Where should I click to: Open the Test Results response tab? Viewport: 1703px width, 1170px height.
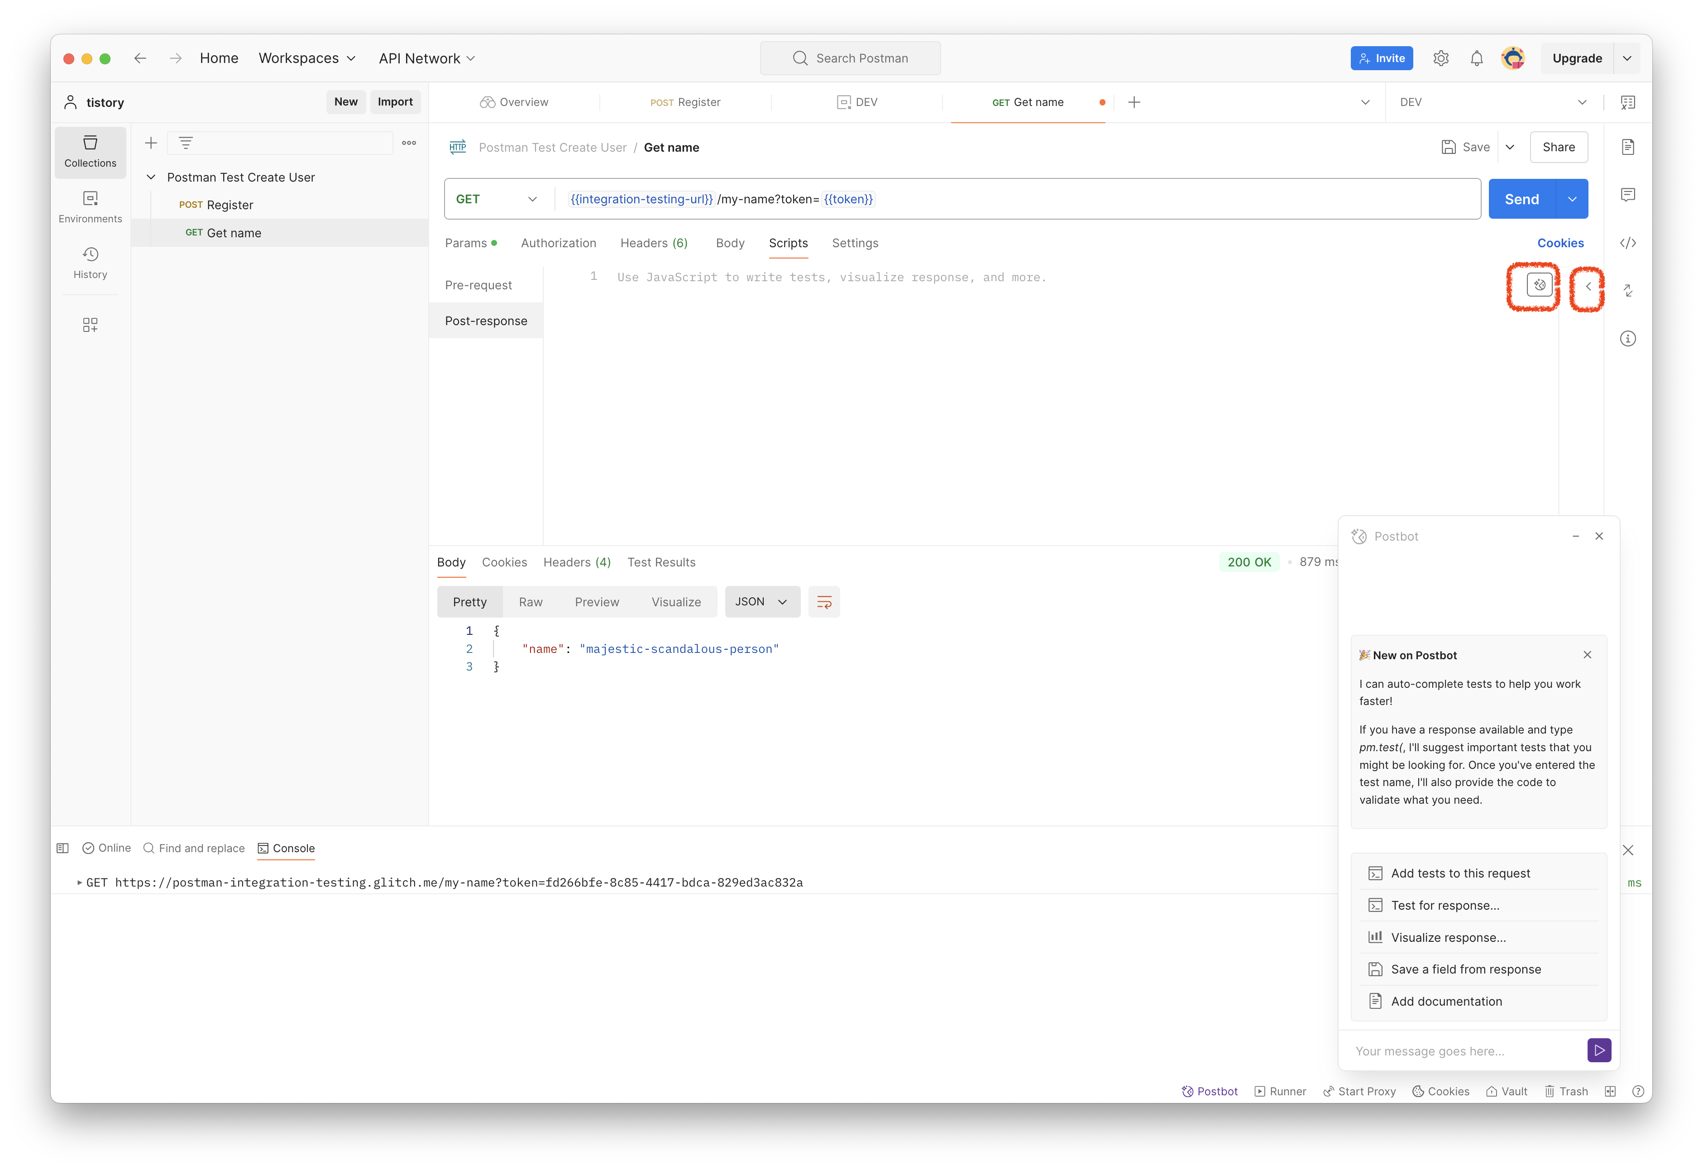point(661,562)
